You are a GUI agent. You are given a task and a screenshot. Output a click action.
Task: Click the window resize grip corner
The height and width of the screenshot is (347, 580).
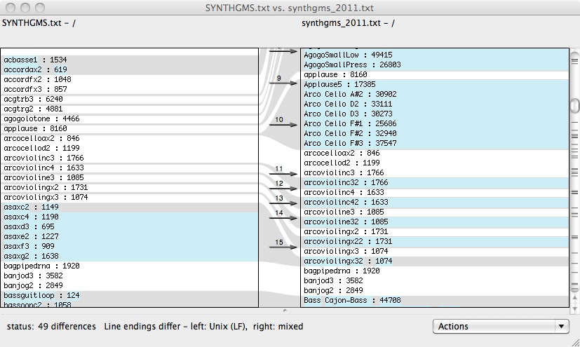coord(575,343)
